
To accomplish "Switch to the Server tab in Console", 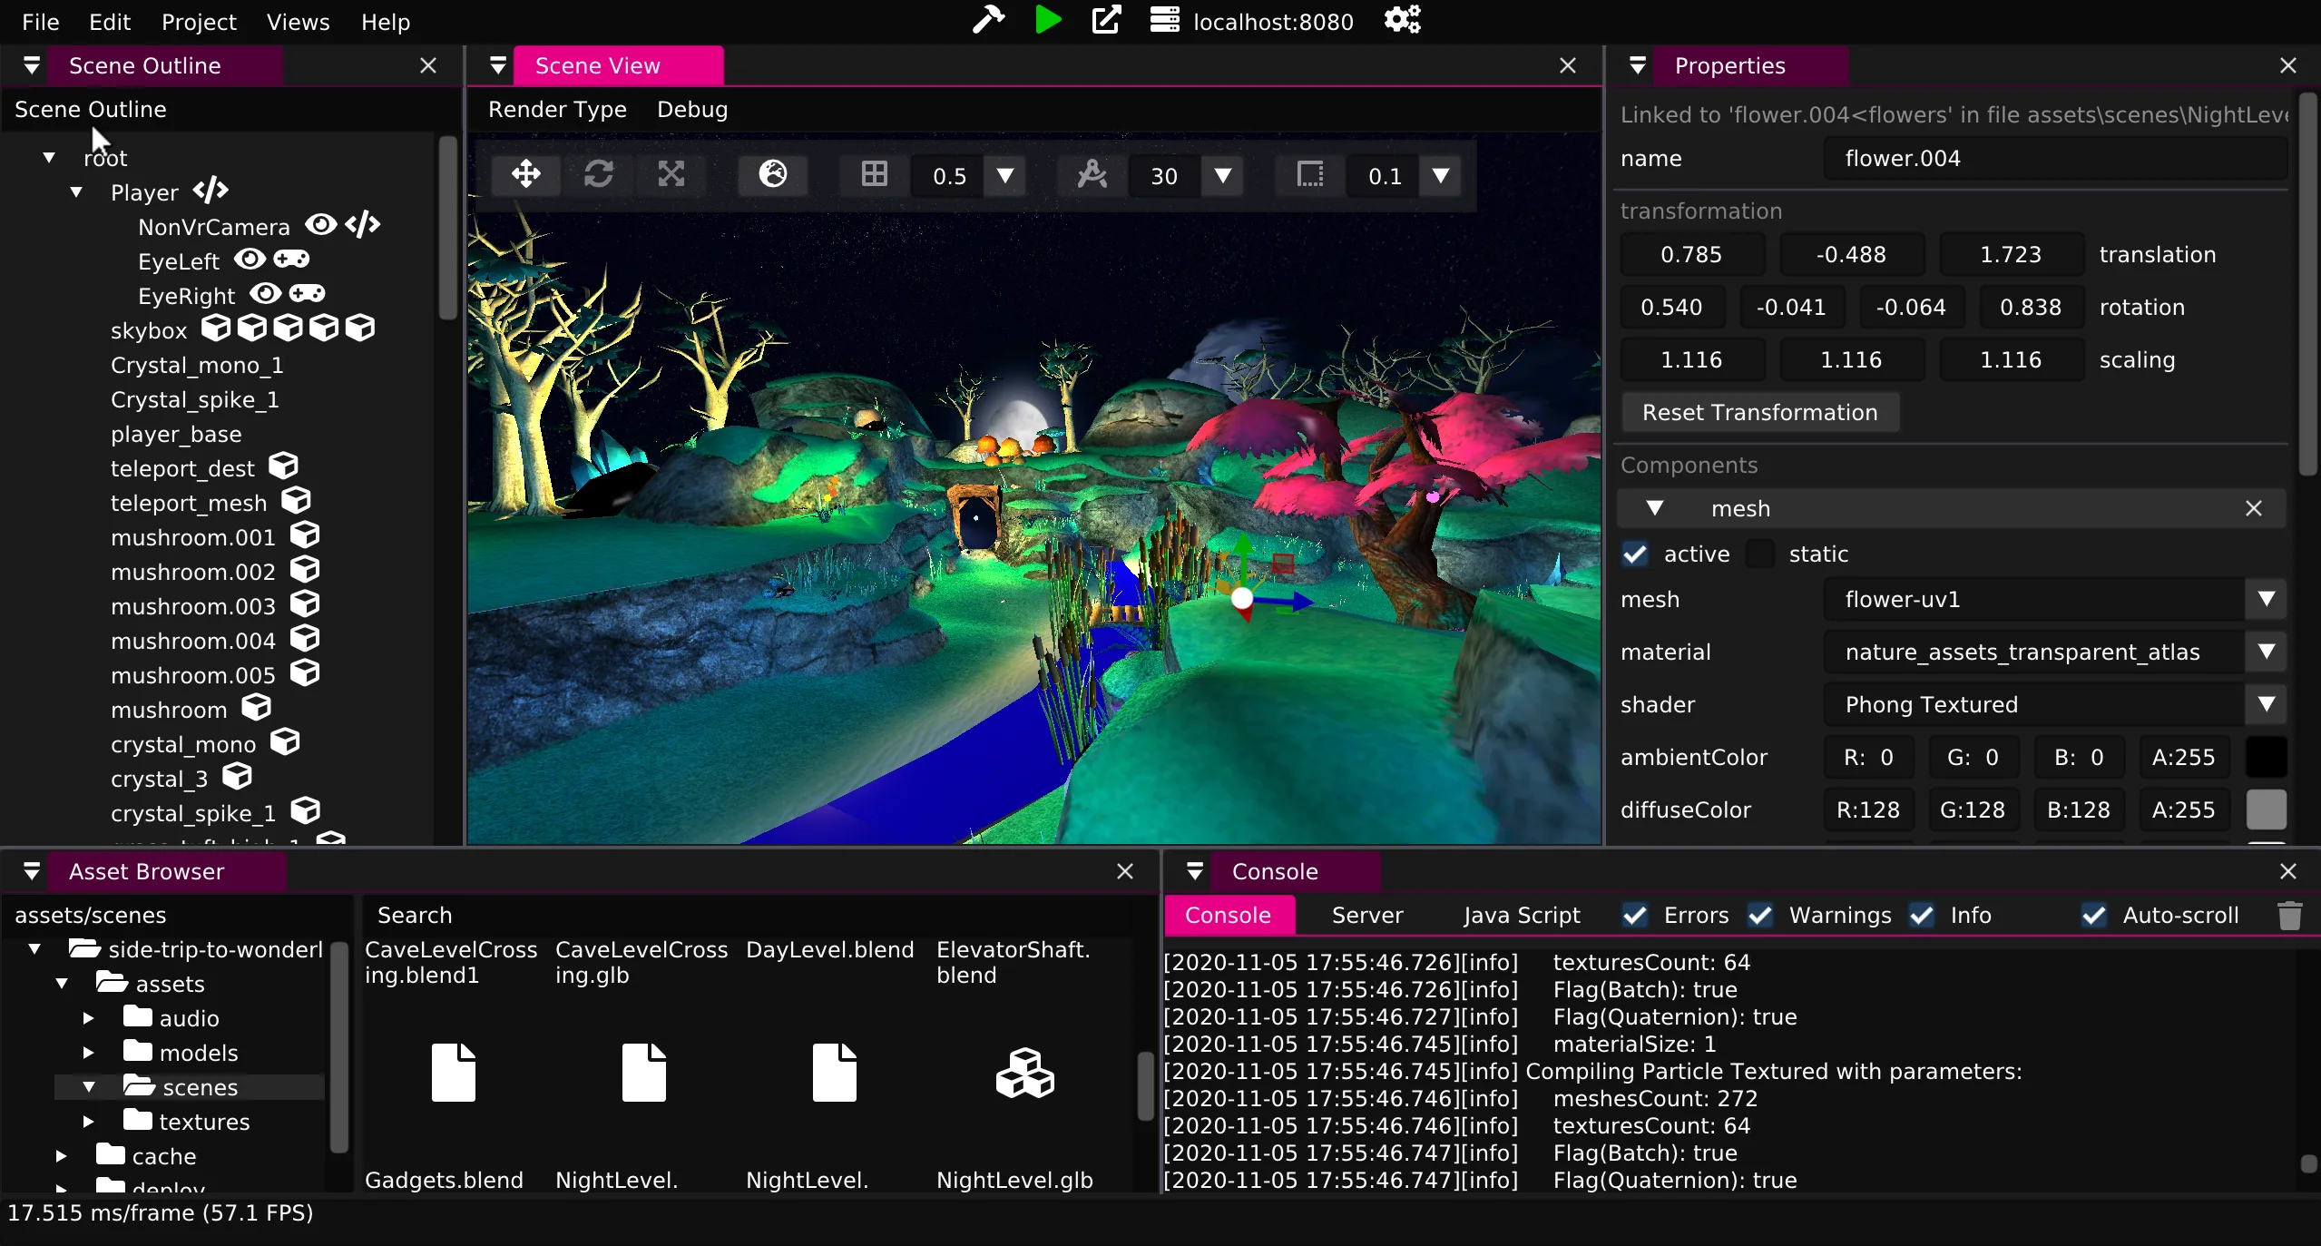I will click(x=1366, y=916).
